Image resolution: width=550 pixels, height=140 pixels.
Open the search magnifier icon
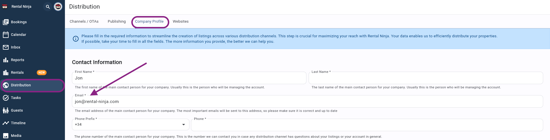[48, 7]
